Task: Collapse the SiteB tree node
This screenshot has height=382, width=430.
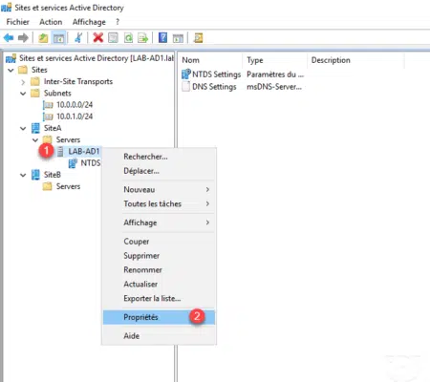Action: (23, 175)
